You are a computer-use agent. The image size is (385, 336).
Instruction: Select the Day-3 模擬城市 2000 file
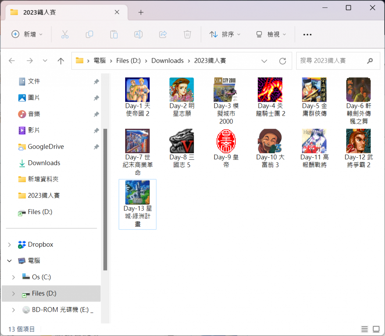226,101
